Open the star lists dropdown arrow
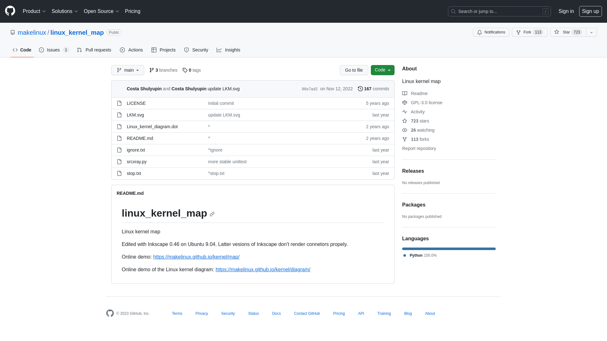This screenshot has width=607, height=341. 592,32
